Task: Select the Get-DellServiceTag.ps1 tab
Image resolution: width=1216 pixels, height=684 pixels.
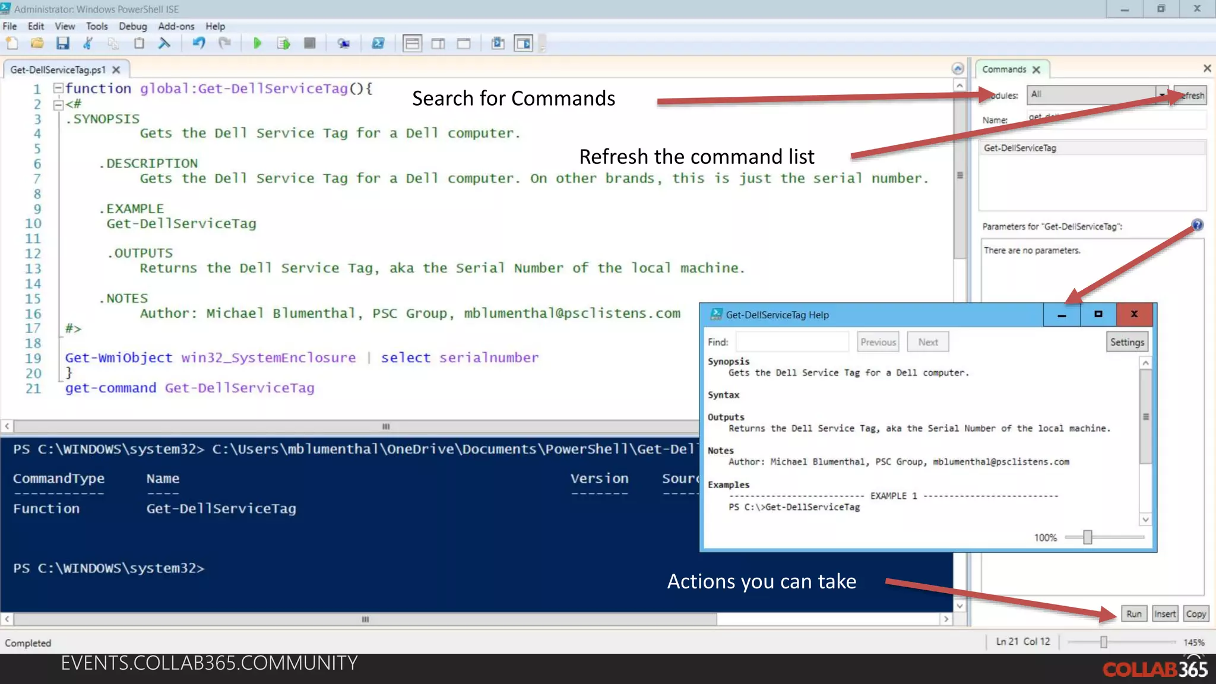Action: pyautogui.click(x=58, y=70)
